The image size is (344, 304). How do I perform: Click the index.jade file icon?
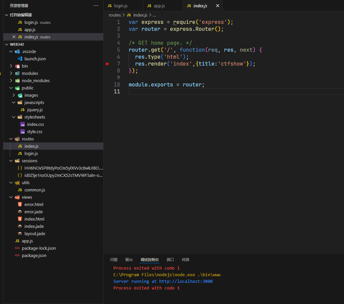pos(20,226)
